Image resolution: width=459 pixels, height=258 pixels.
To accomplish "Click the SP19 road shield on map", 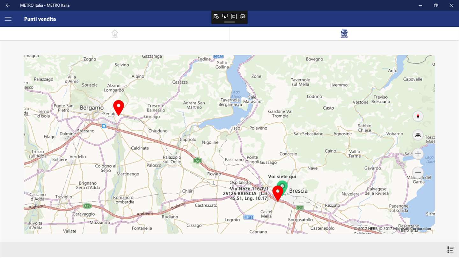I will [x=249, y=217].
